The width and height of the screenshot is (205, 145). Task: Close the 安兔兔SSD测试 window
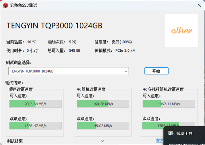(199, 5)
